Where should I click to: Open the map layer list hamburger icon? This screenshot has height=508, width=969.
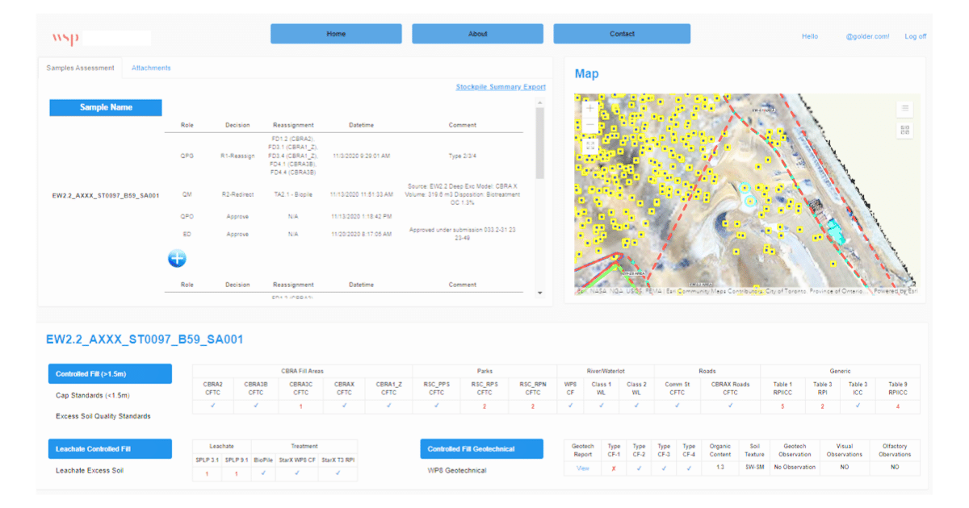coord(905,108)
